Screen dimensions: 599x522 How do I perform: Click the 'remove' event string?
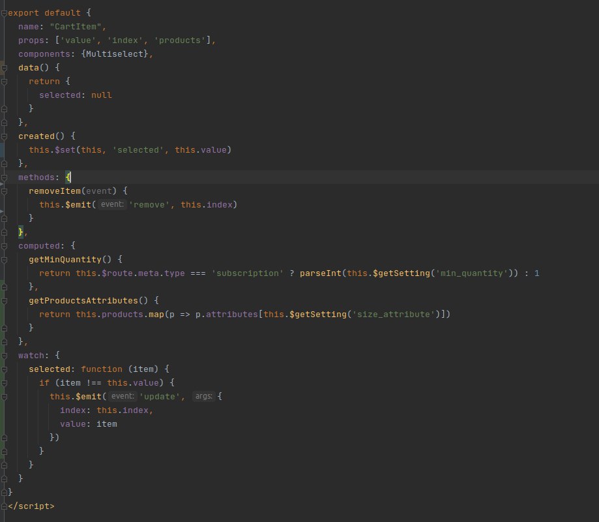tap(149, 205)
